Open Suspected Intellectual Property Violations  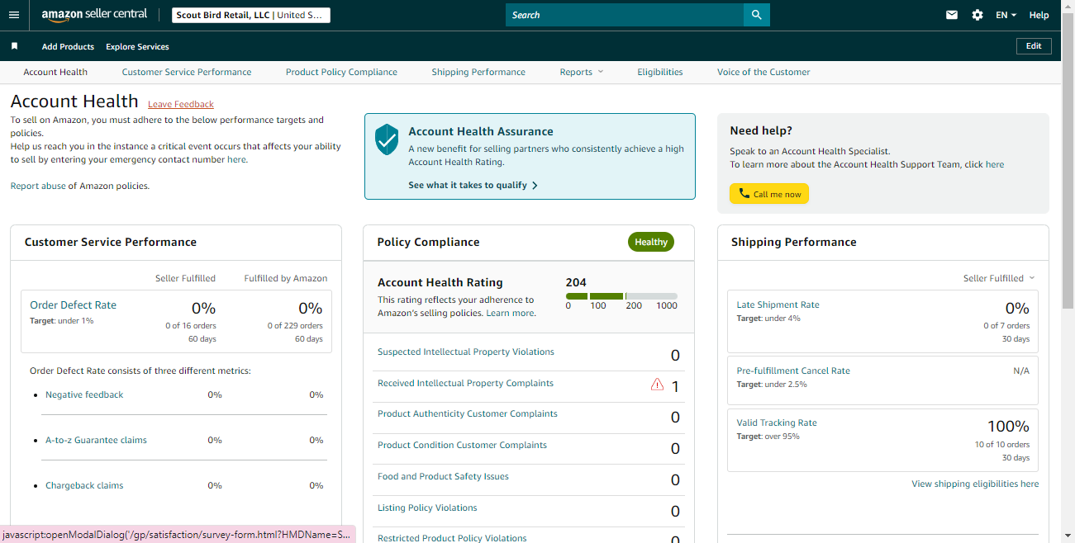click(466, 352)
